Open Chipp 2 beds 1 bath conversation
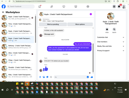Screen dimensions: 129x98 coord(17,61)
